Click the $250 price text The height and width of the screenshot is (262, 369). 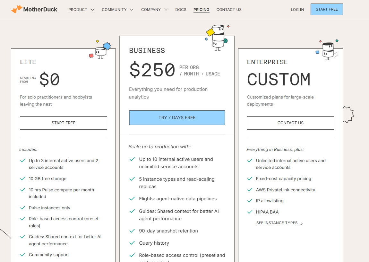pos(152,70)
